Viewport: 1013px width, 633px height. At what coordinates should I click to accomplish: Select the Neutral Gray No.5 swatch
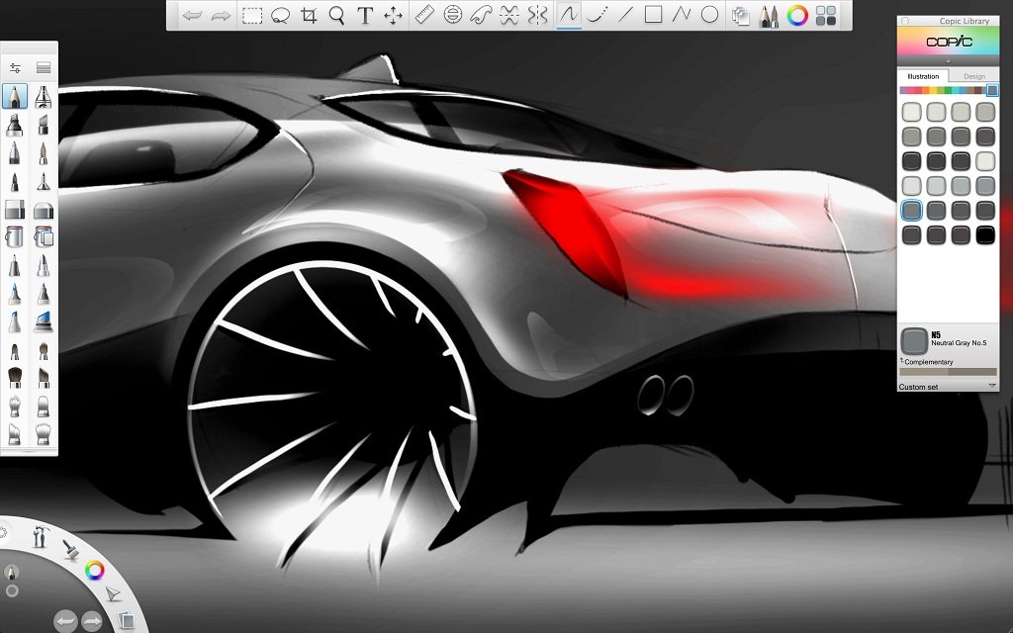913,340
